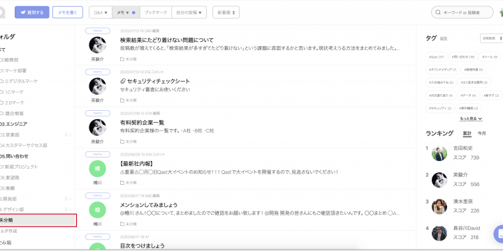The width and height of the screenshot is (503, 251).
Task: Click the paperclip icon beside セキュリティチェックシート
Action: [122, 82]
